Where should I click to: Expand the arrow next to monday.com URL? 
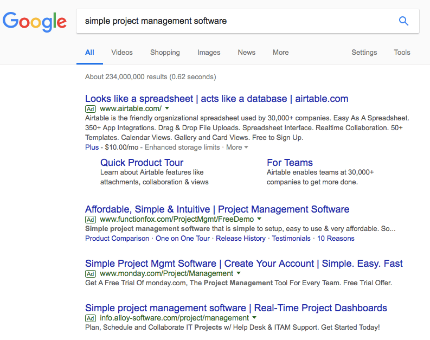239,273
